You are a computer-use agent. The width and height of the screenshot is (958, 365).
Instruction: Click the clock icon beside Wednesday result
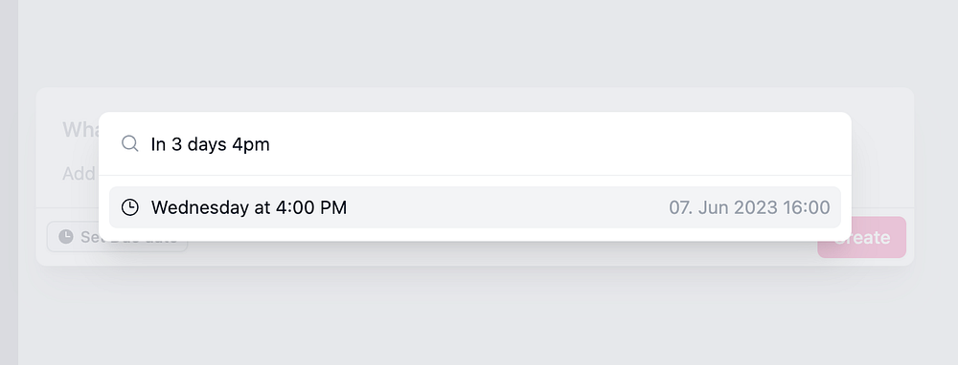pos(129,207)
